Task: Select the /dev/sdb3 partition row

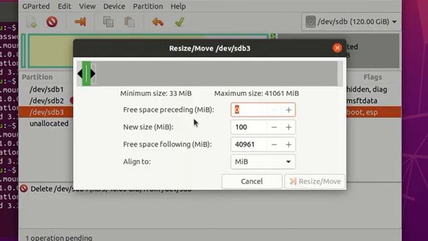Action: pyautogui.click(x=46, y=112)
